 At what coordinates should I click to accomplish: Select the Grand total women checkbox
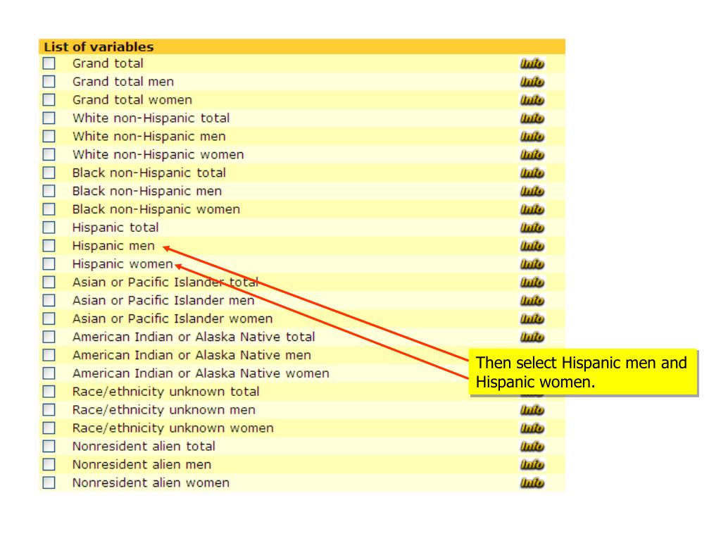(x=49, y=100)
